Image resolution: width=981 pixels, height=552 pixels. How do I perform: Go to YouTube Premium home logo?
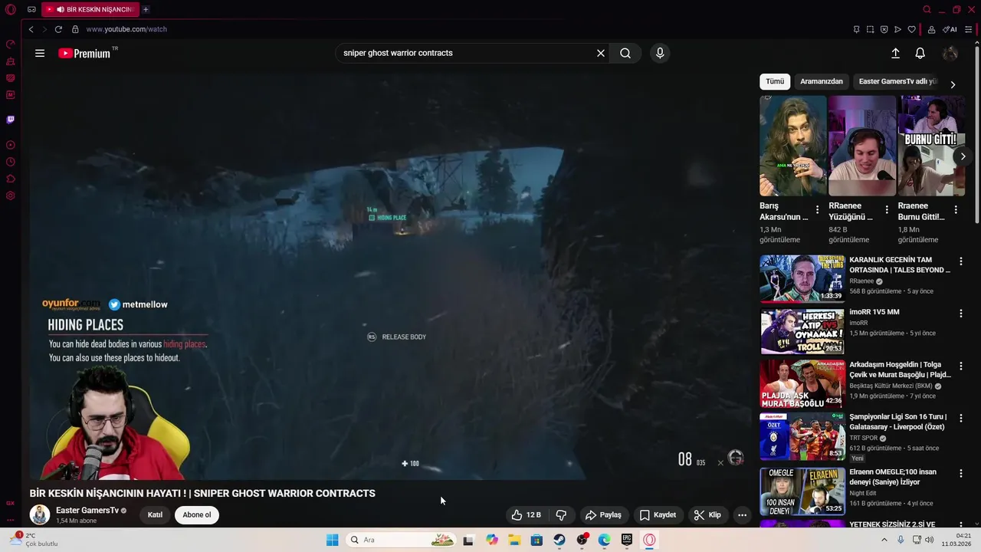[x=84, y=53]
